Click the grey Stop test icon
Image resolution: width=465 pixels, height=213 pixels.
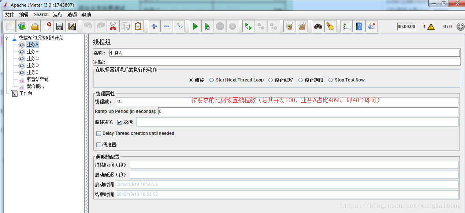click(x=220, y=26)
